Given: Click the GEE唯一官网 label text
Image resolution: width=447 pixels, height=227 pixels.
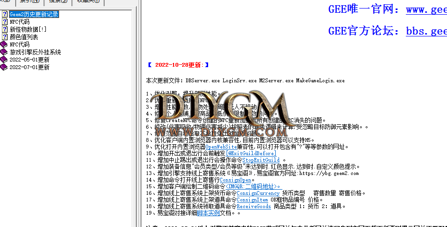Looking at the screenshot, I should coord(364,9).
